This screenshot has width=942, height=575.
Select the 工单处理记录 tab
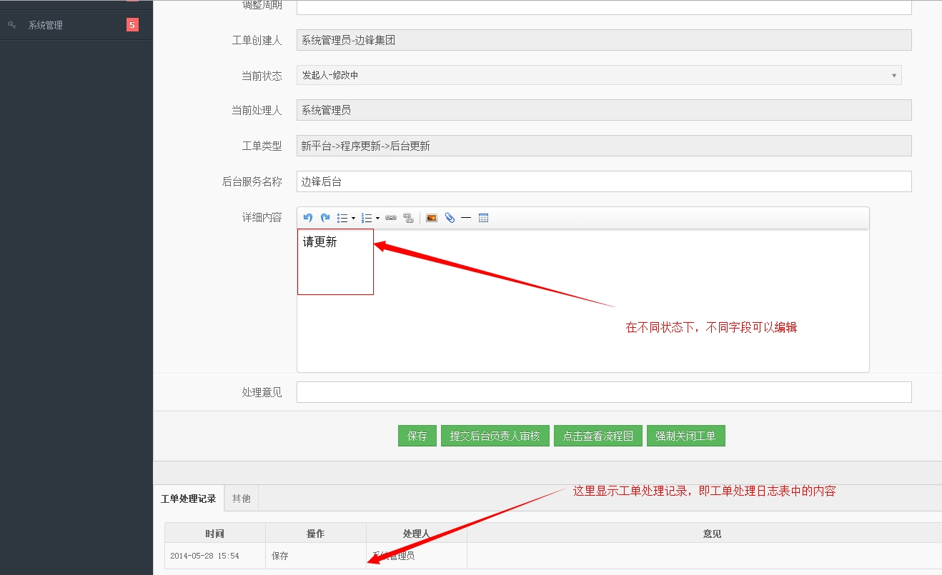click(188, 498)
